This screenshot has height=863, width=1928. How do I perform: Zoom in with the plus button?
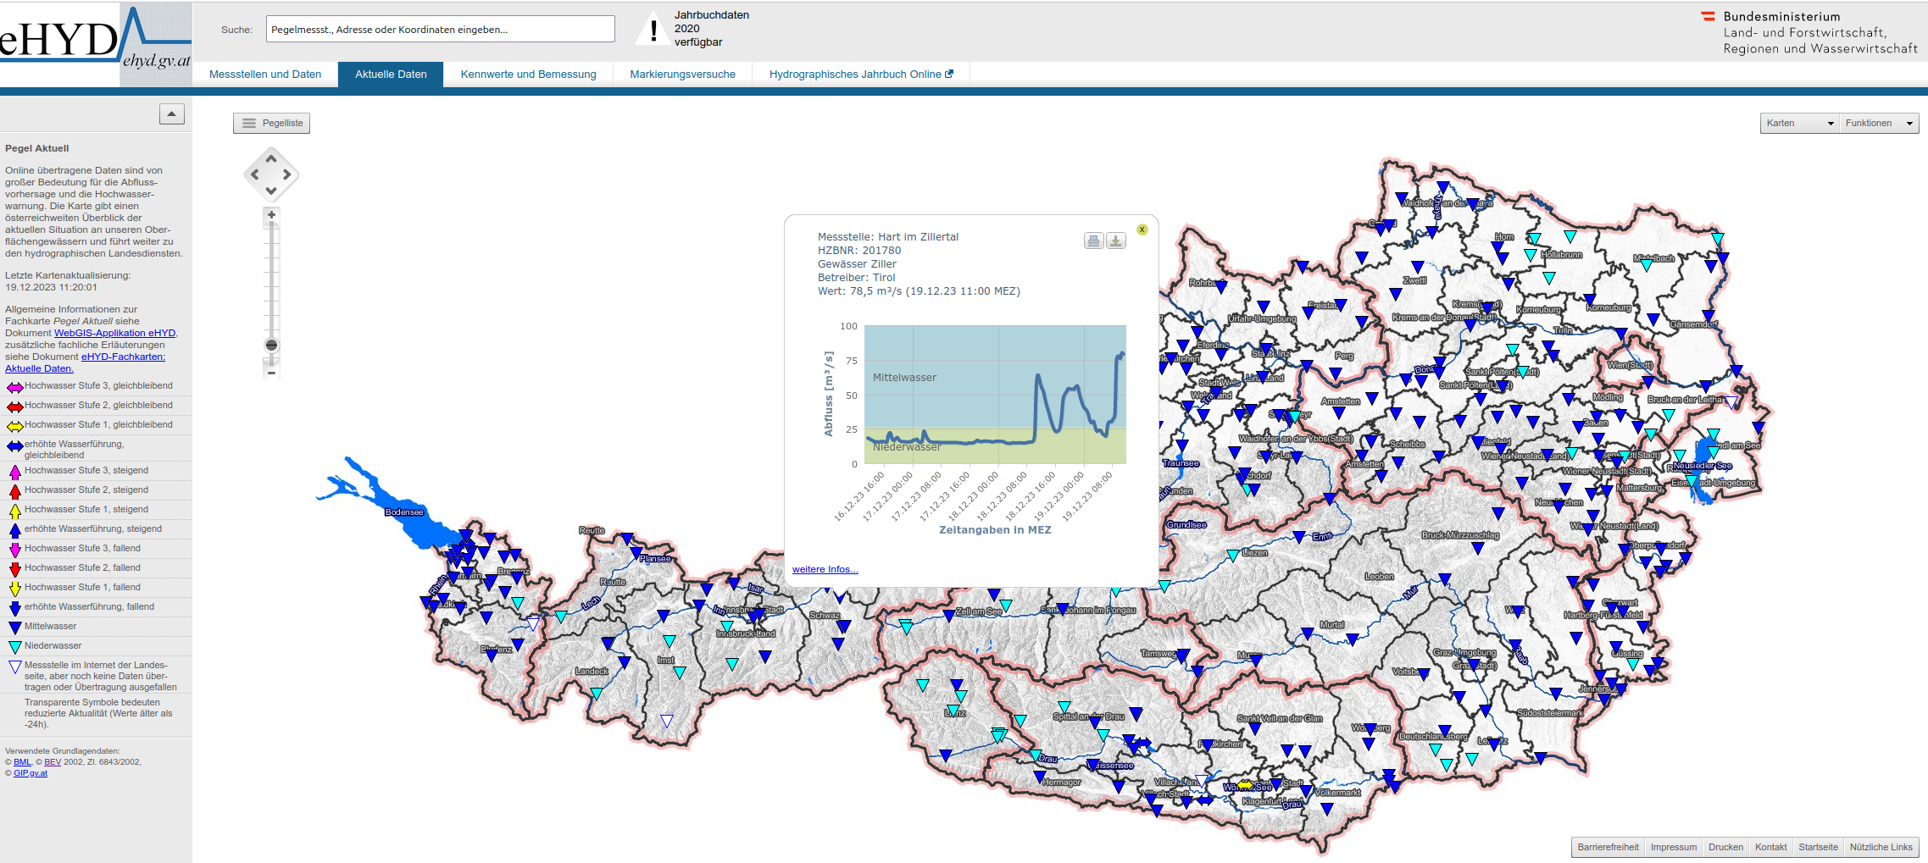(271, 215)
